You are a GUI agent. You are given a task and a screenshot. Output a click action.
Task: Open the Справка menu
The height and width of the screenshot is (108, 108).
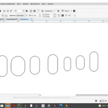50,4
